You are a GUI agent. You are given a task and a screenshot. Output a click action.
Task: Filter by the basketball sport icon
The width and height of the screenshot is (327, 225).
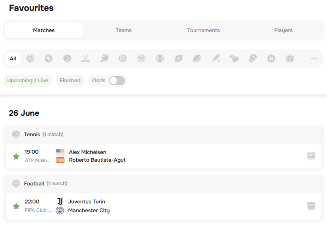[x=48, y=59]
